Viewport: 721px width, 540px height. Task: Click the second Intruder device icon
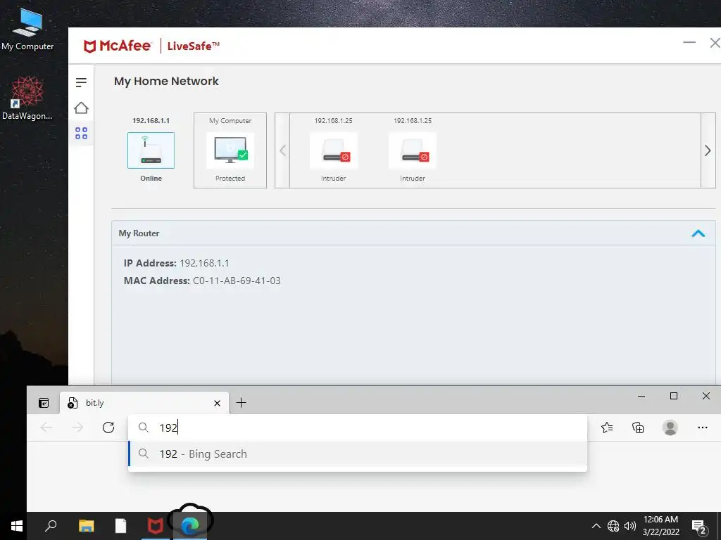click(x=413, y=151)
